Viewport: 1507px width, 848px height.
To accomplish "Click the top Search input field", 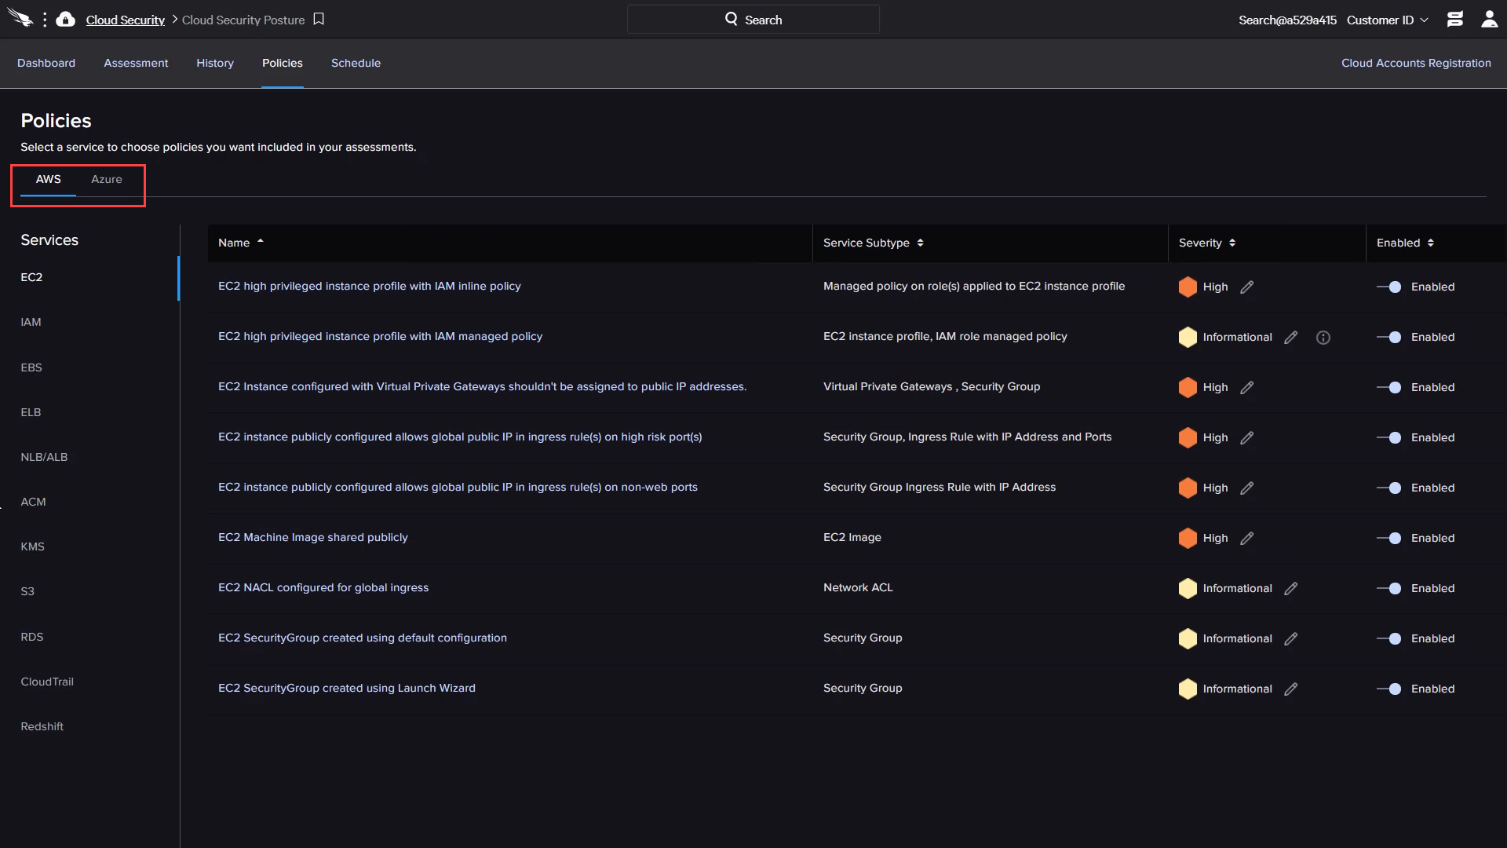I will click(x=753, y=20).
